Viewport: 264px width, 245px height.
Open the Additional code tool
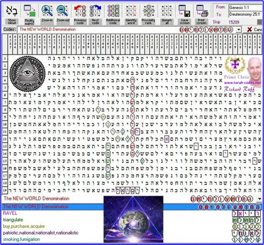pos(113,10)
